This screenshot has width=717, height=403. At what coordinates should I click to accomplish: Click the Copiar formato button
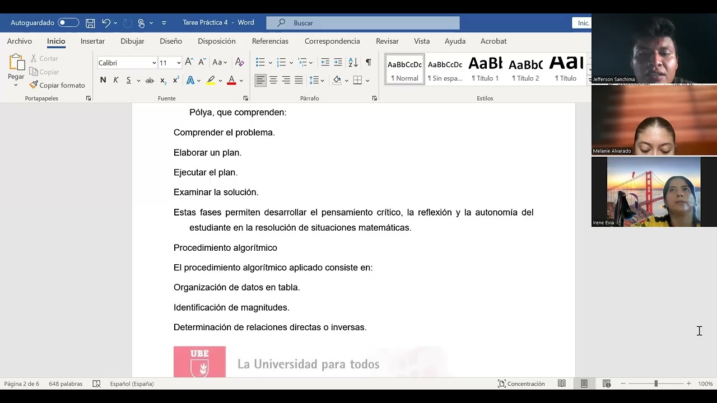pos(57,85)
